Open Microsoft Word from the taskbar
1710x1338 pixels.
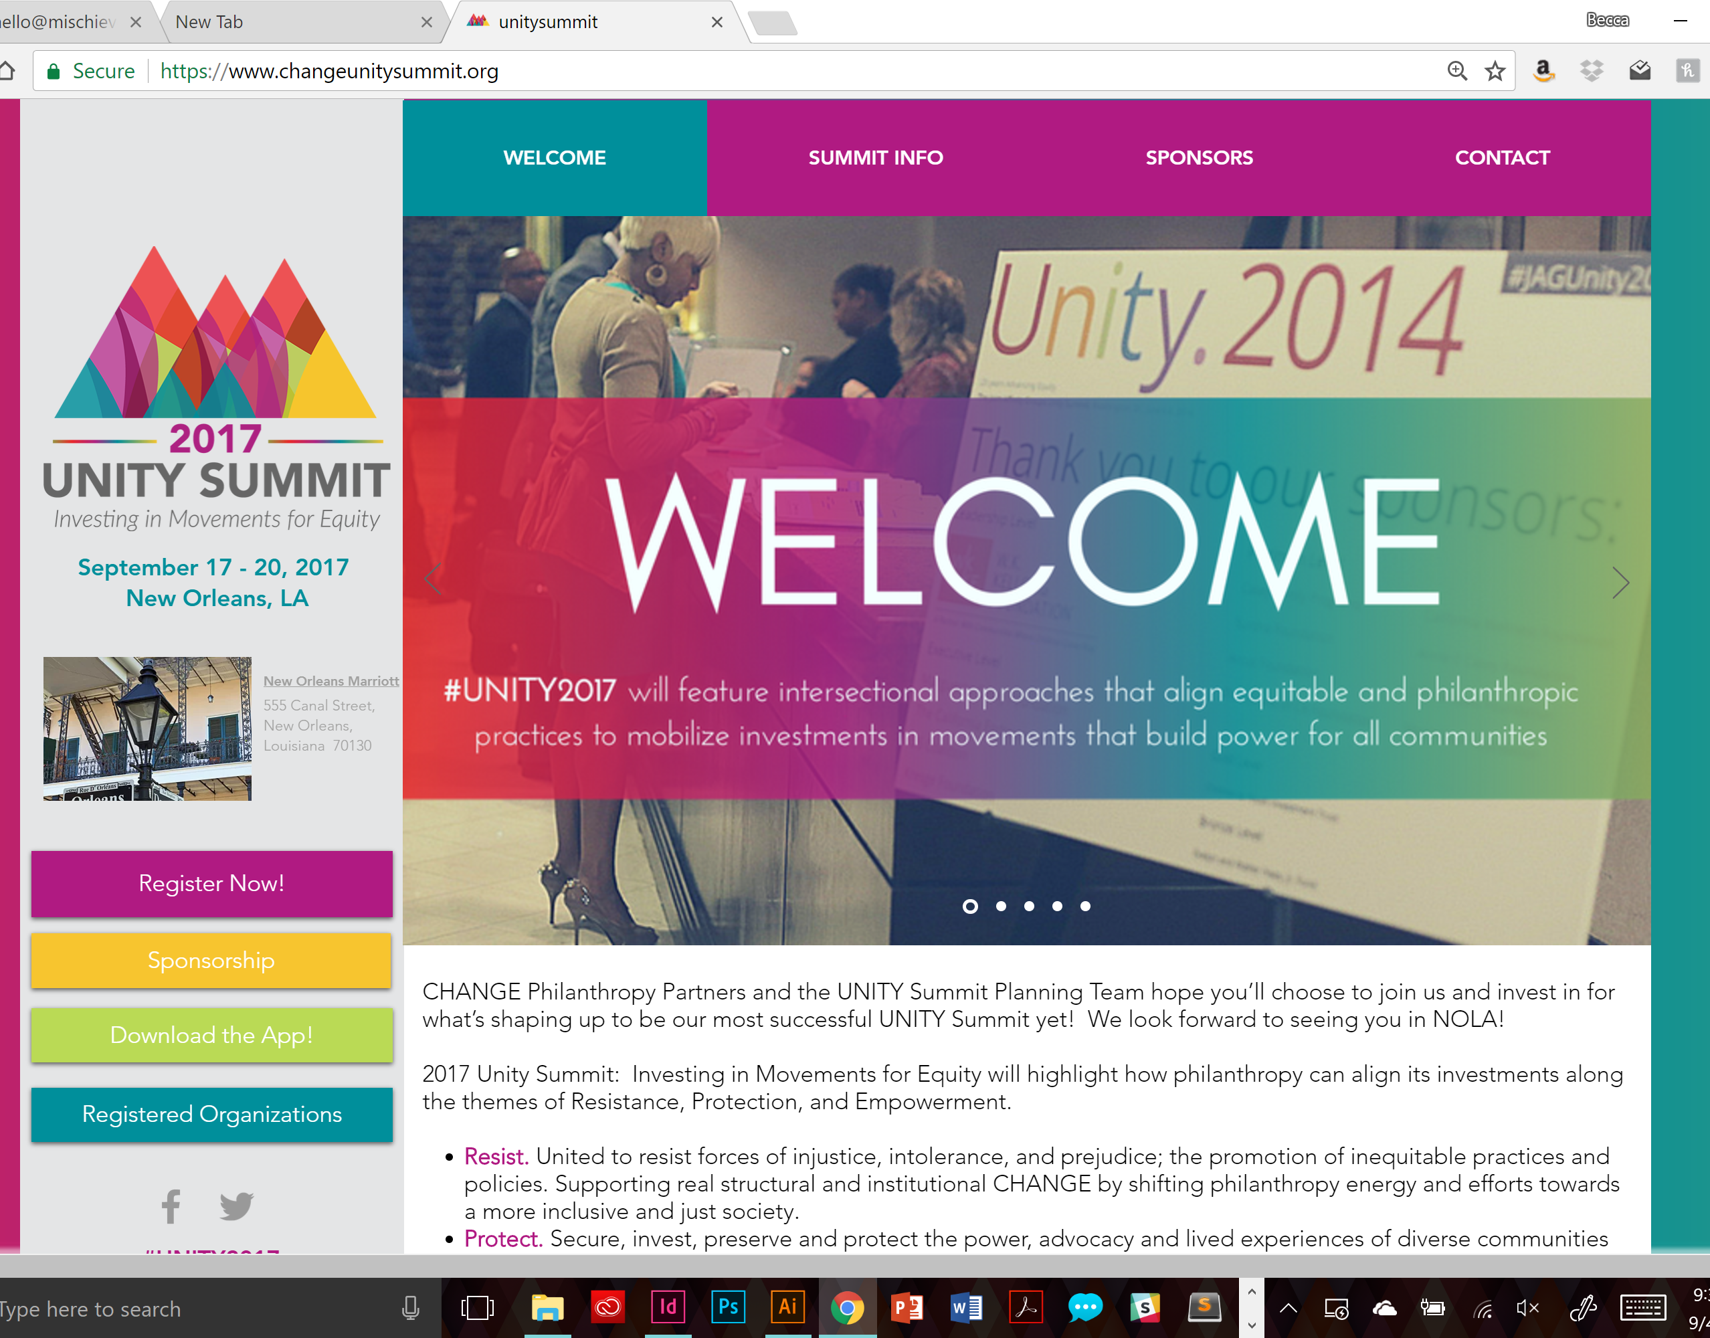point(966,1307)
